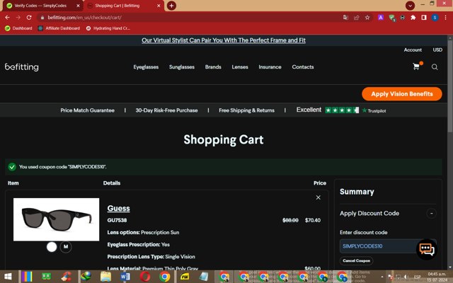Image resolution: width=453 pixels, height=283 pixels.
Task: Click the Guess sunglasses product thumbnail
Action: (x=57, y=219)
